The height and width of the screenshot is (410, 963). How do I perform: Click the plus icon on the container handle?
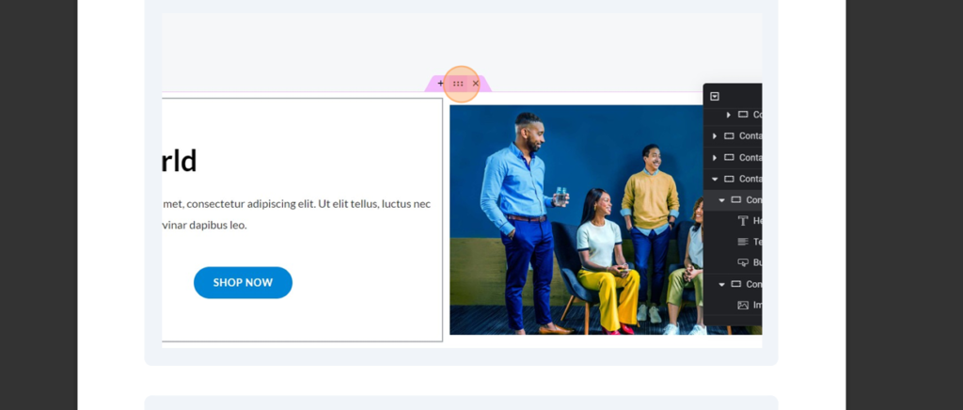[x=440, y=84]
